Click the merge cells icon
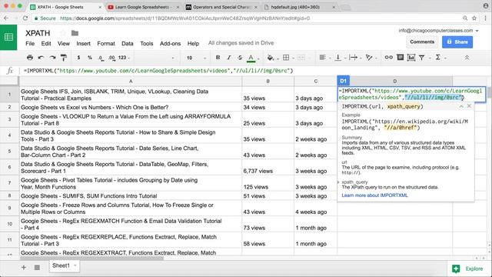The height and width of the screenshot is (277, 492). pyautogui.click(x=301, y=58)
